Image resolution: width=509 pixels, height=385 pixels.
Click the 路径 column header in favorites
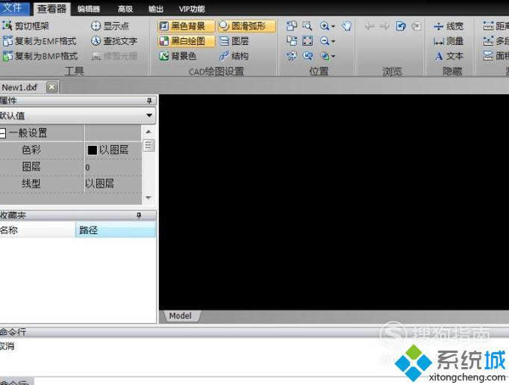click(x=116, y=230)
